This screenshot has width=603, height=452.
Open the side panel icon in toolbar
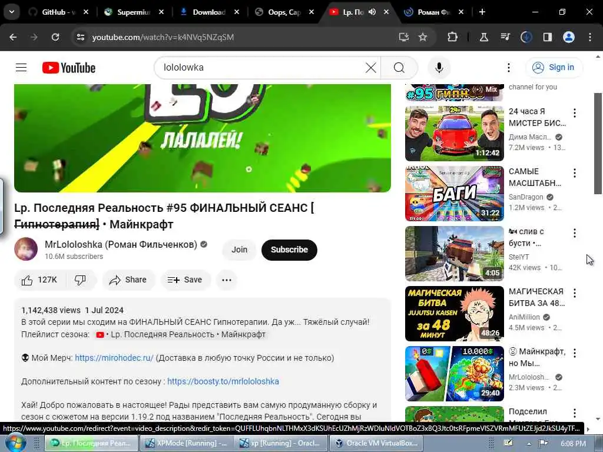tap(547, 37)
